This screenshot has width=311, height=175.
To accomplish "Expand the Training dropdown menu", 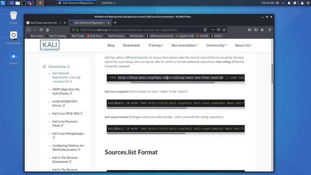I will (155, 45).
